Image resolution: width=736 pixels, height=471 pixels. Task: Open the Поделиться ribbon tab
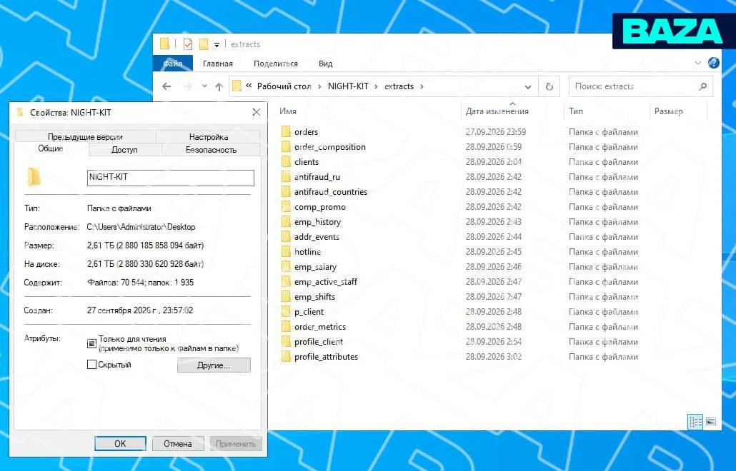276,64
